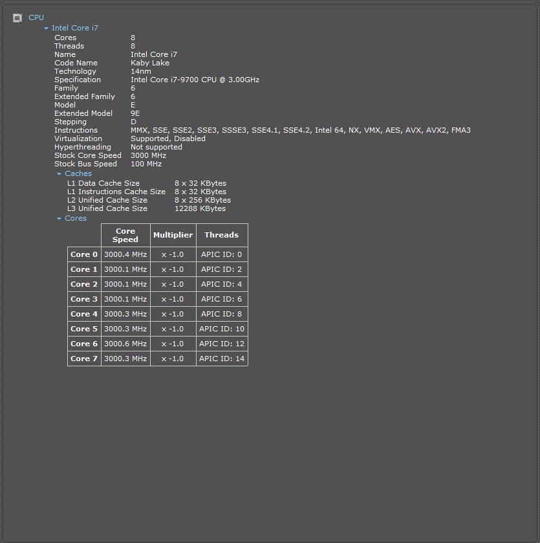
Task: Click the Stepping value D
Action: pos(133,122)
